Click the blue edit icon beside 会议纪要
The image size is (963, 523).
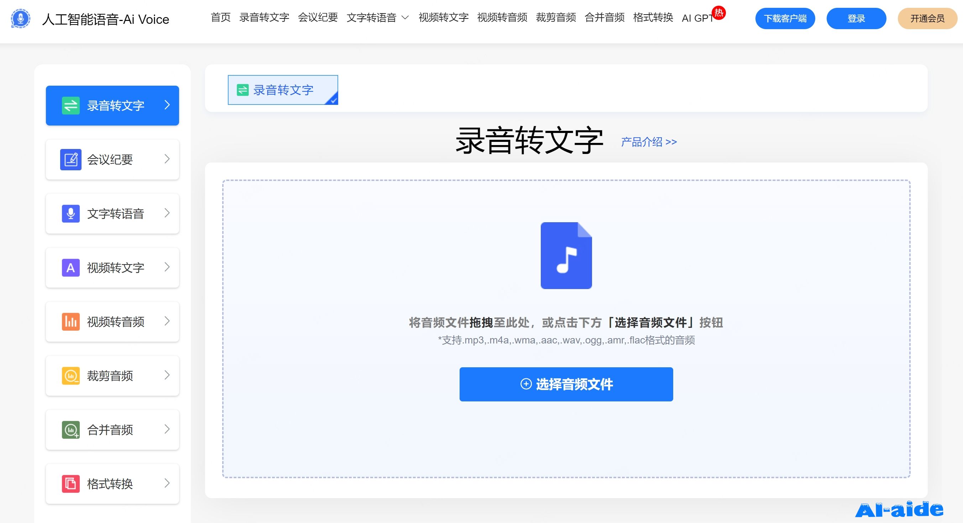(x=70, y=160)
